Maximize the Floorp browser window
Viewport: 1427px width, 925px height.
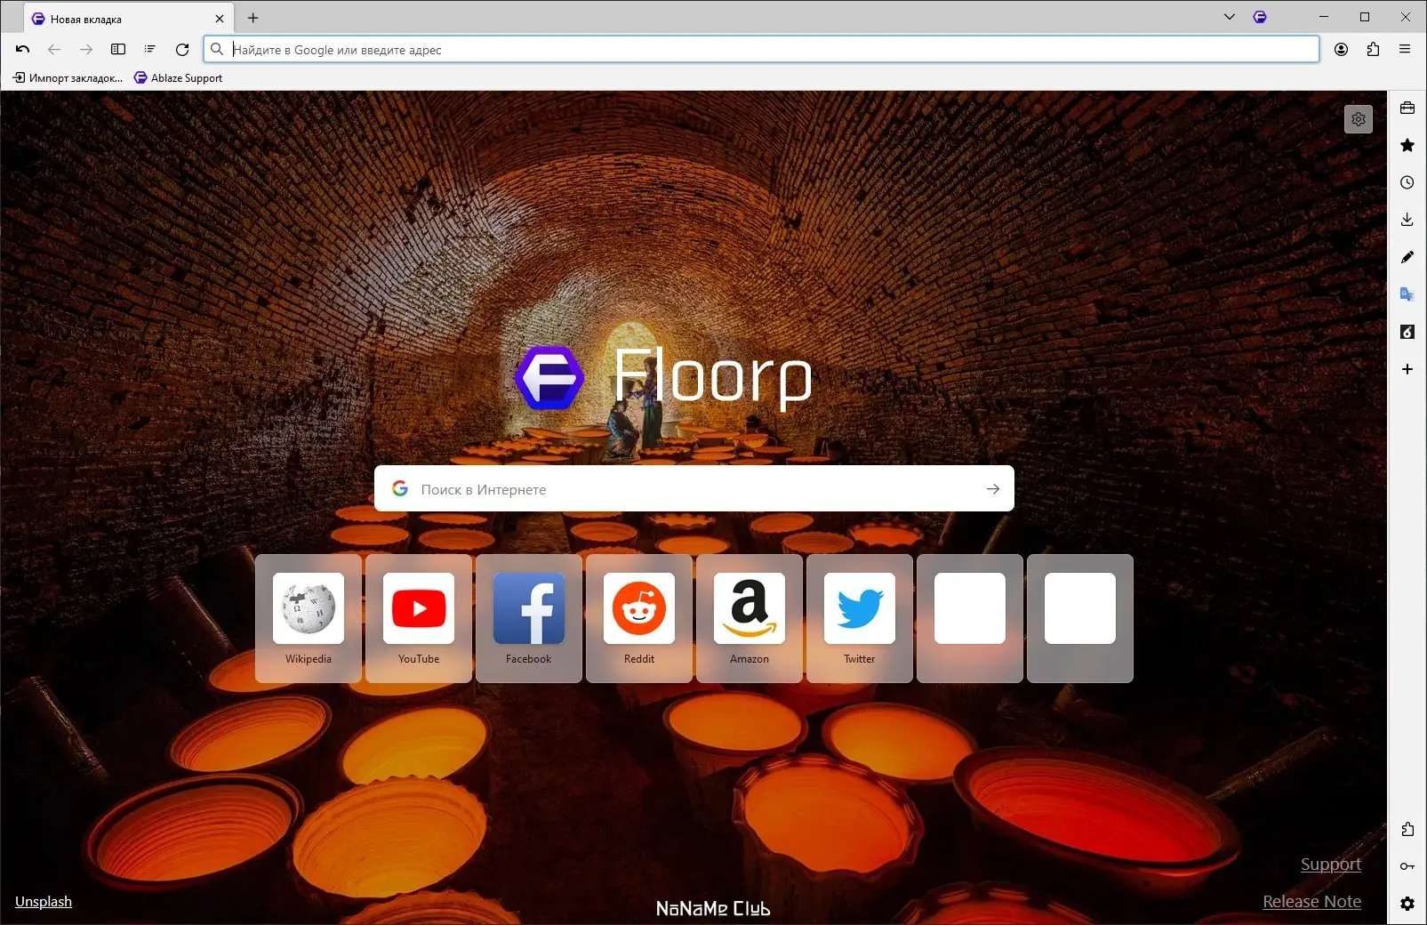pos(1365,17)
